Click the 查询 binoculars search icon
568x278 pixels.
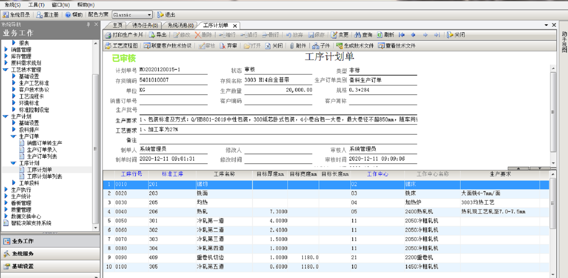pyautogui.click(x=358, y=35)
